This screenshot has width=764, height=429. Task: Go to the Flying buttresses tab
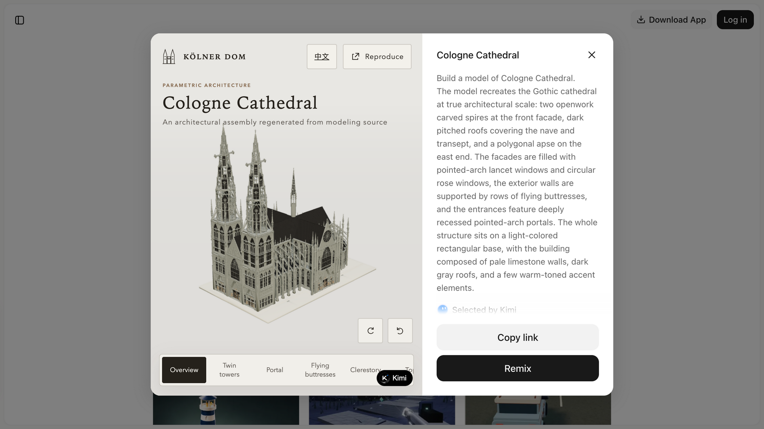coord(320,370)
